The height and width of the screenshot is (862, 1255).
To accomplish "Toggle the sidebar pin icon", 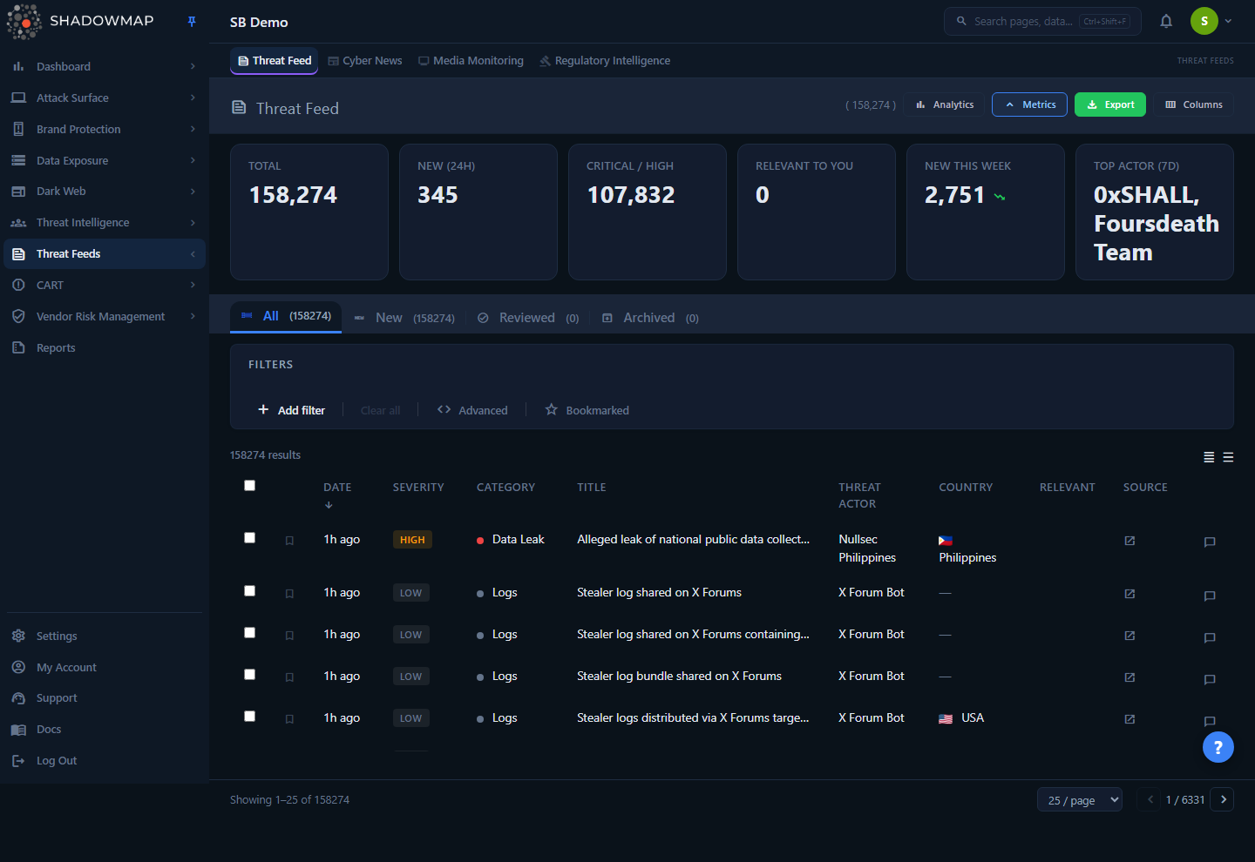I will [x=192, y=22].
